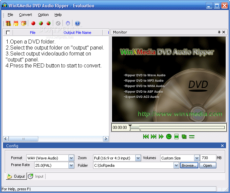Viewport: 230px width, 193px height.
Task: Click the green ruler icon under Monitor
Action: [192, 137]
